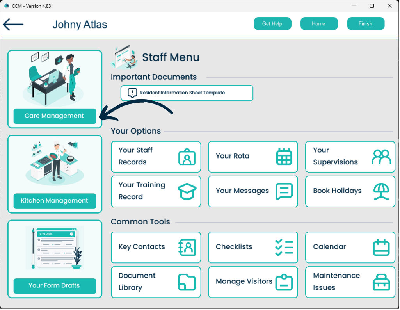
Task: Click the Manage Visitors ID badge icon
Action: coord(284,282)
